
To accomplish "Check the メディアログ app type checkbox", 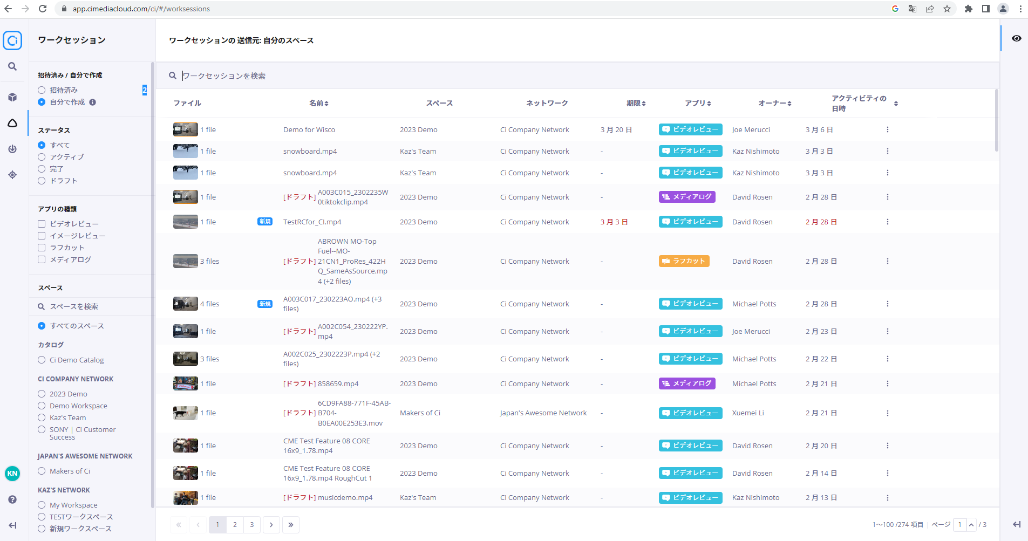I will click(42, 259).
